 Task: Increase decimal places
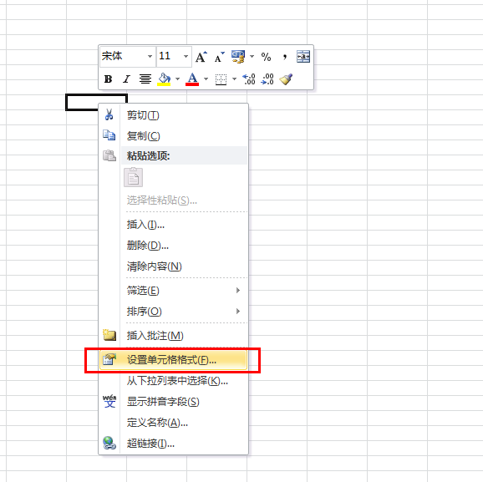click(249, 79)
